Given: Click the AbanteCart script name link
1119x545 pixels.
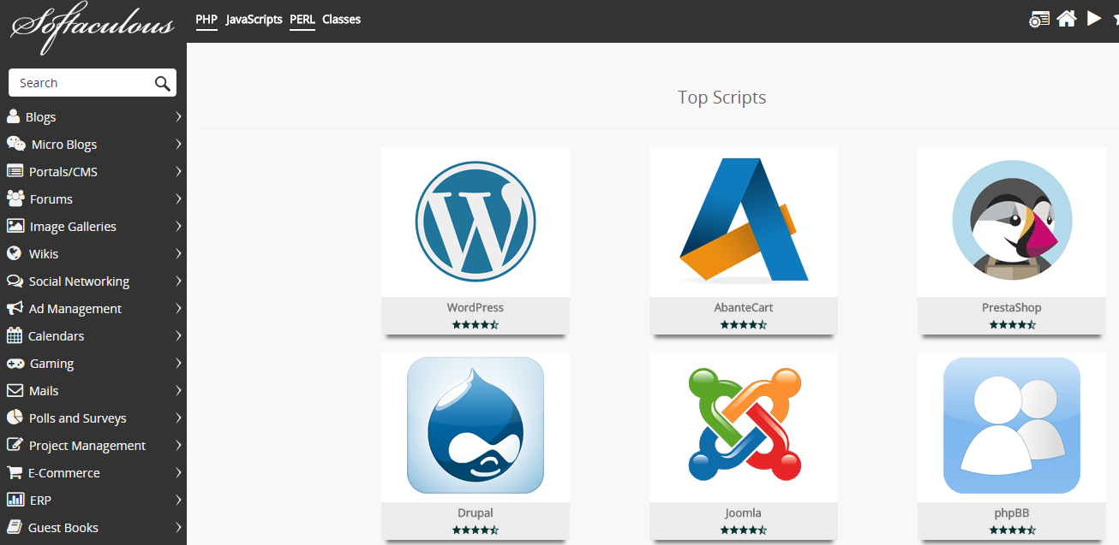Looking at the screenshot, I should coord(744,307).
